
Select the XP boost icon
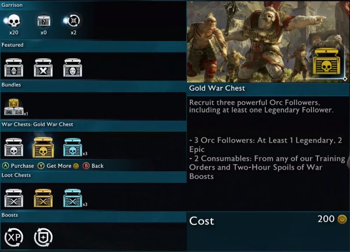tap(14, 237)
